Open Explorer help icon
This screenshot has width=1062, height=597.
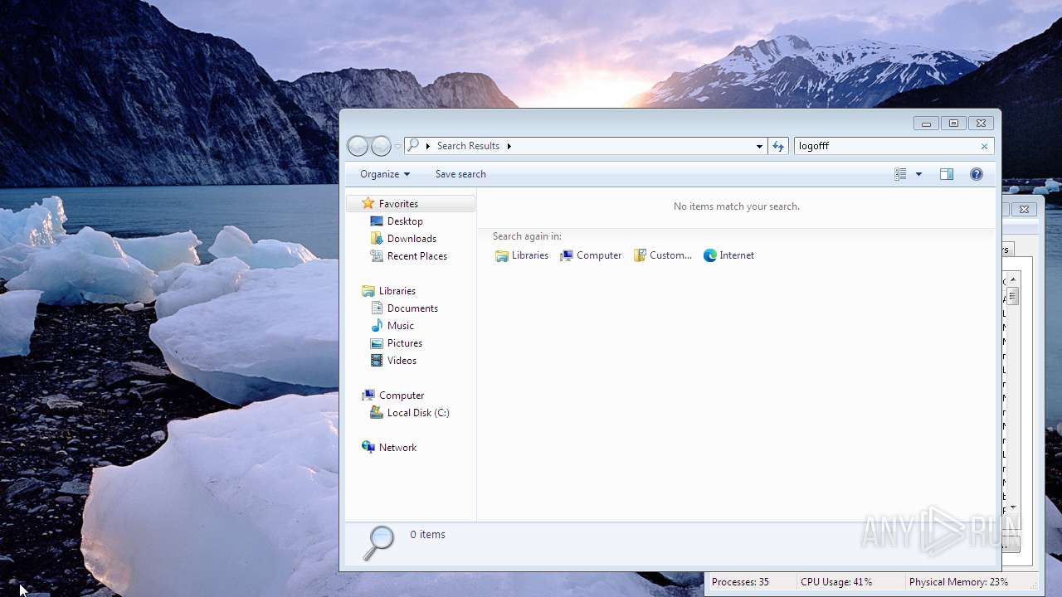(977, 174)
